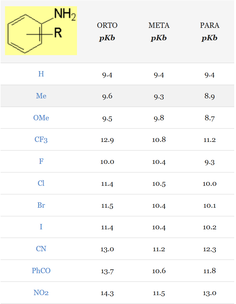The width and height of the screenshot is (236, 304).
Task: Open the NO2 substituent link
Action: (41, 292)
